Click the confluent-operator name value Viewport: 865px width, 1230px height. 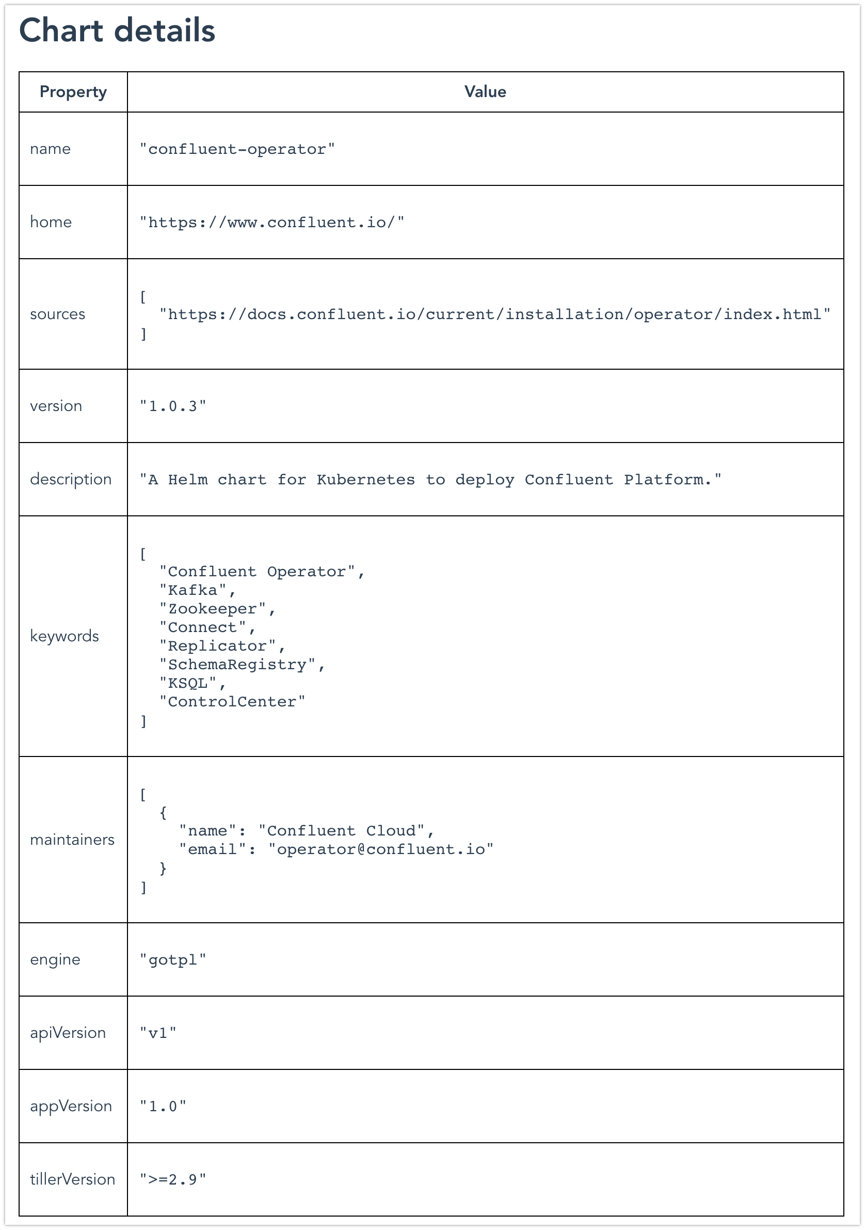point(237,149)
